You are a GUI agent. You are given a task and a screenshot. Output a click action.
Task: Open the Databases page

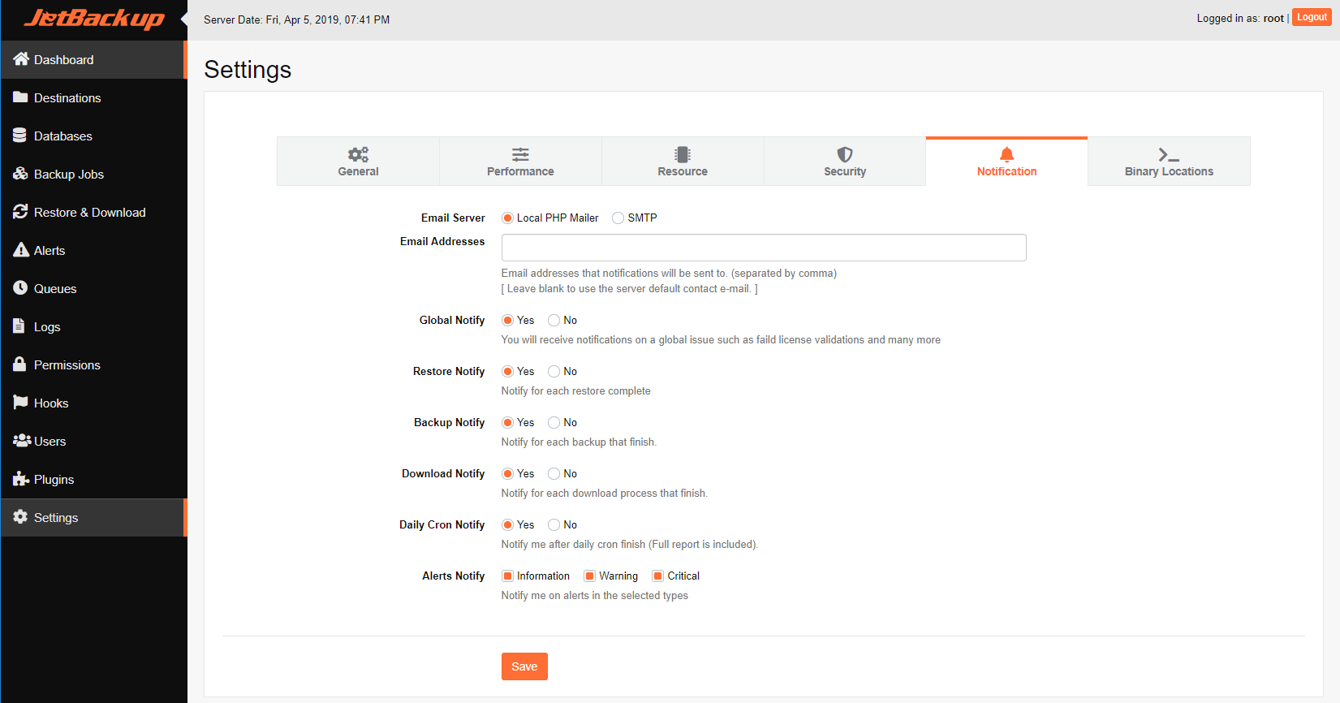93,136
